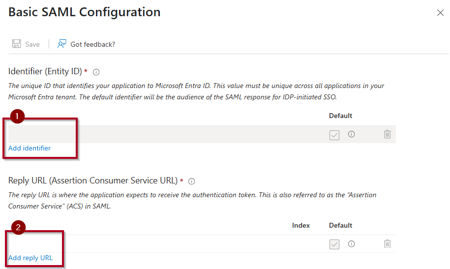The image size is (450, 269).
Task: Open info icon beside reply URL Default checkbox
Action: [x=351, y=244]
